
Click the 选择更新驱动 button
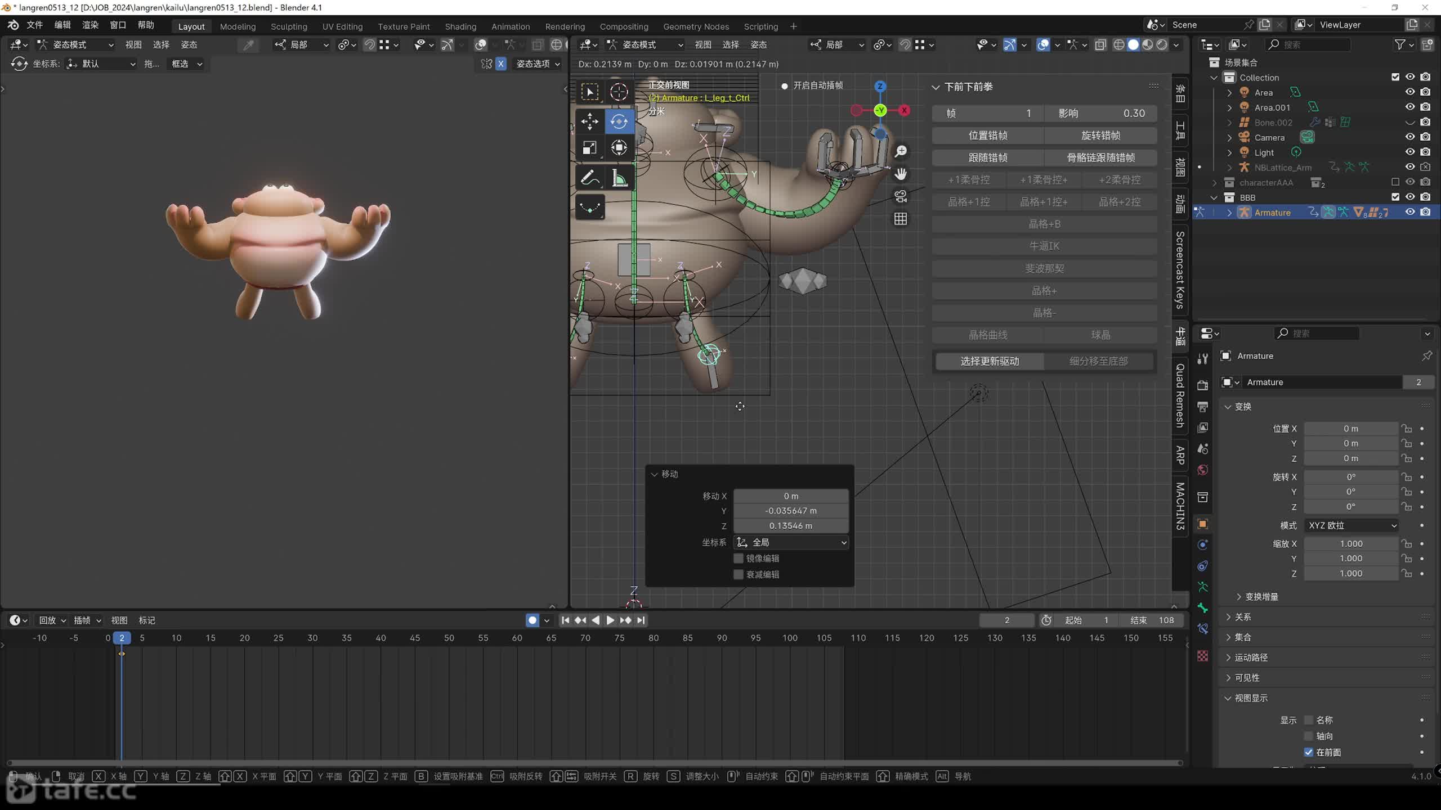coord(990,361)
